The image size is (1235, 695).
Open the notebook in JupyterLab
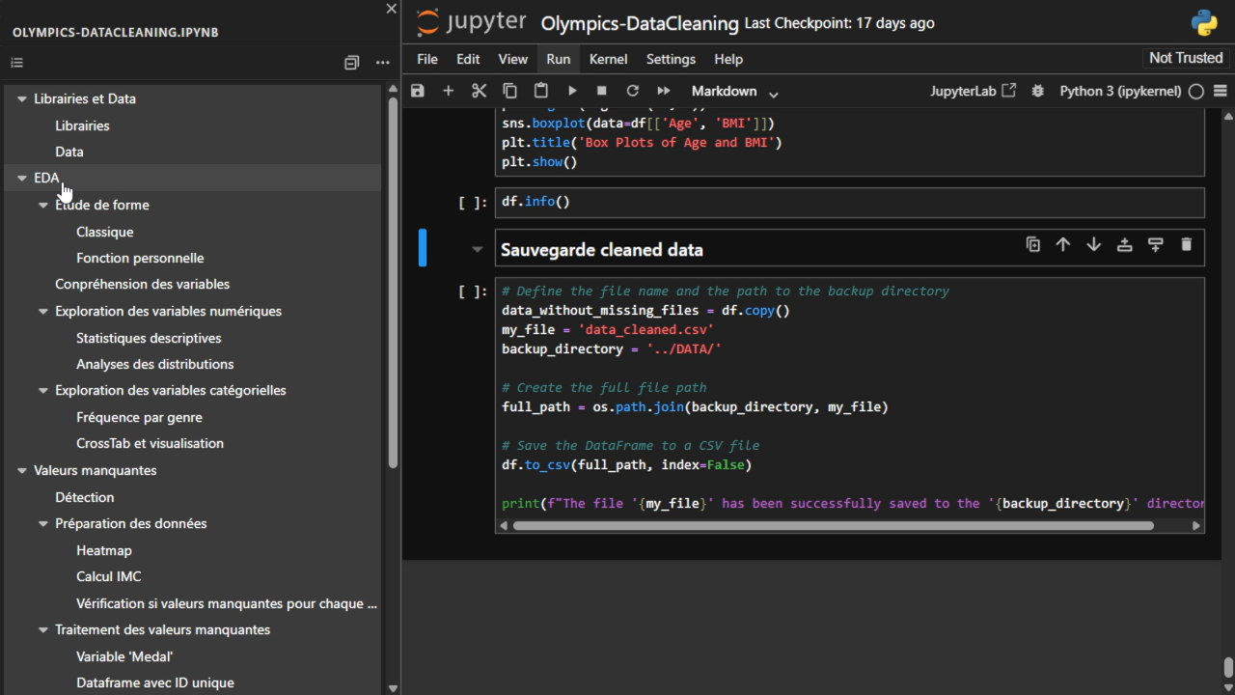tap(973, 91)
